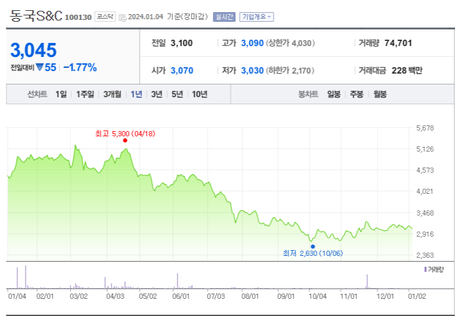
Task: Click the stock code 100130
Action: [x=78, y=17]
